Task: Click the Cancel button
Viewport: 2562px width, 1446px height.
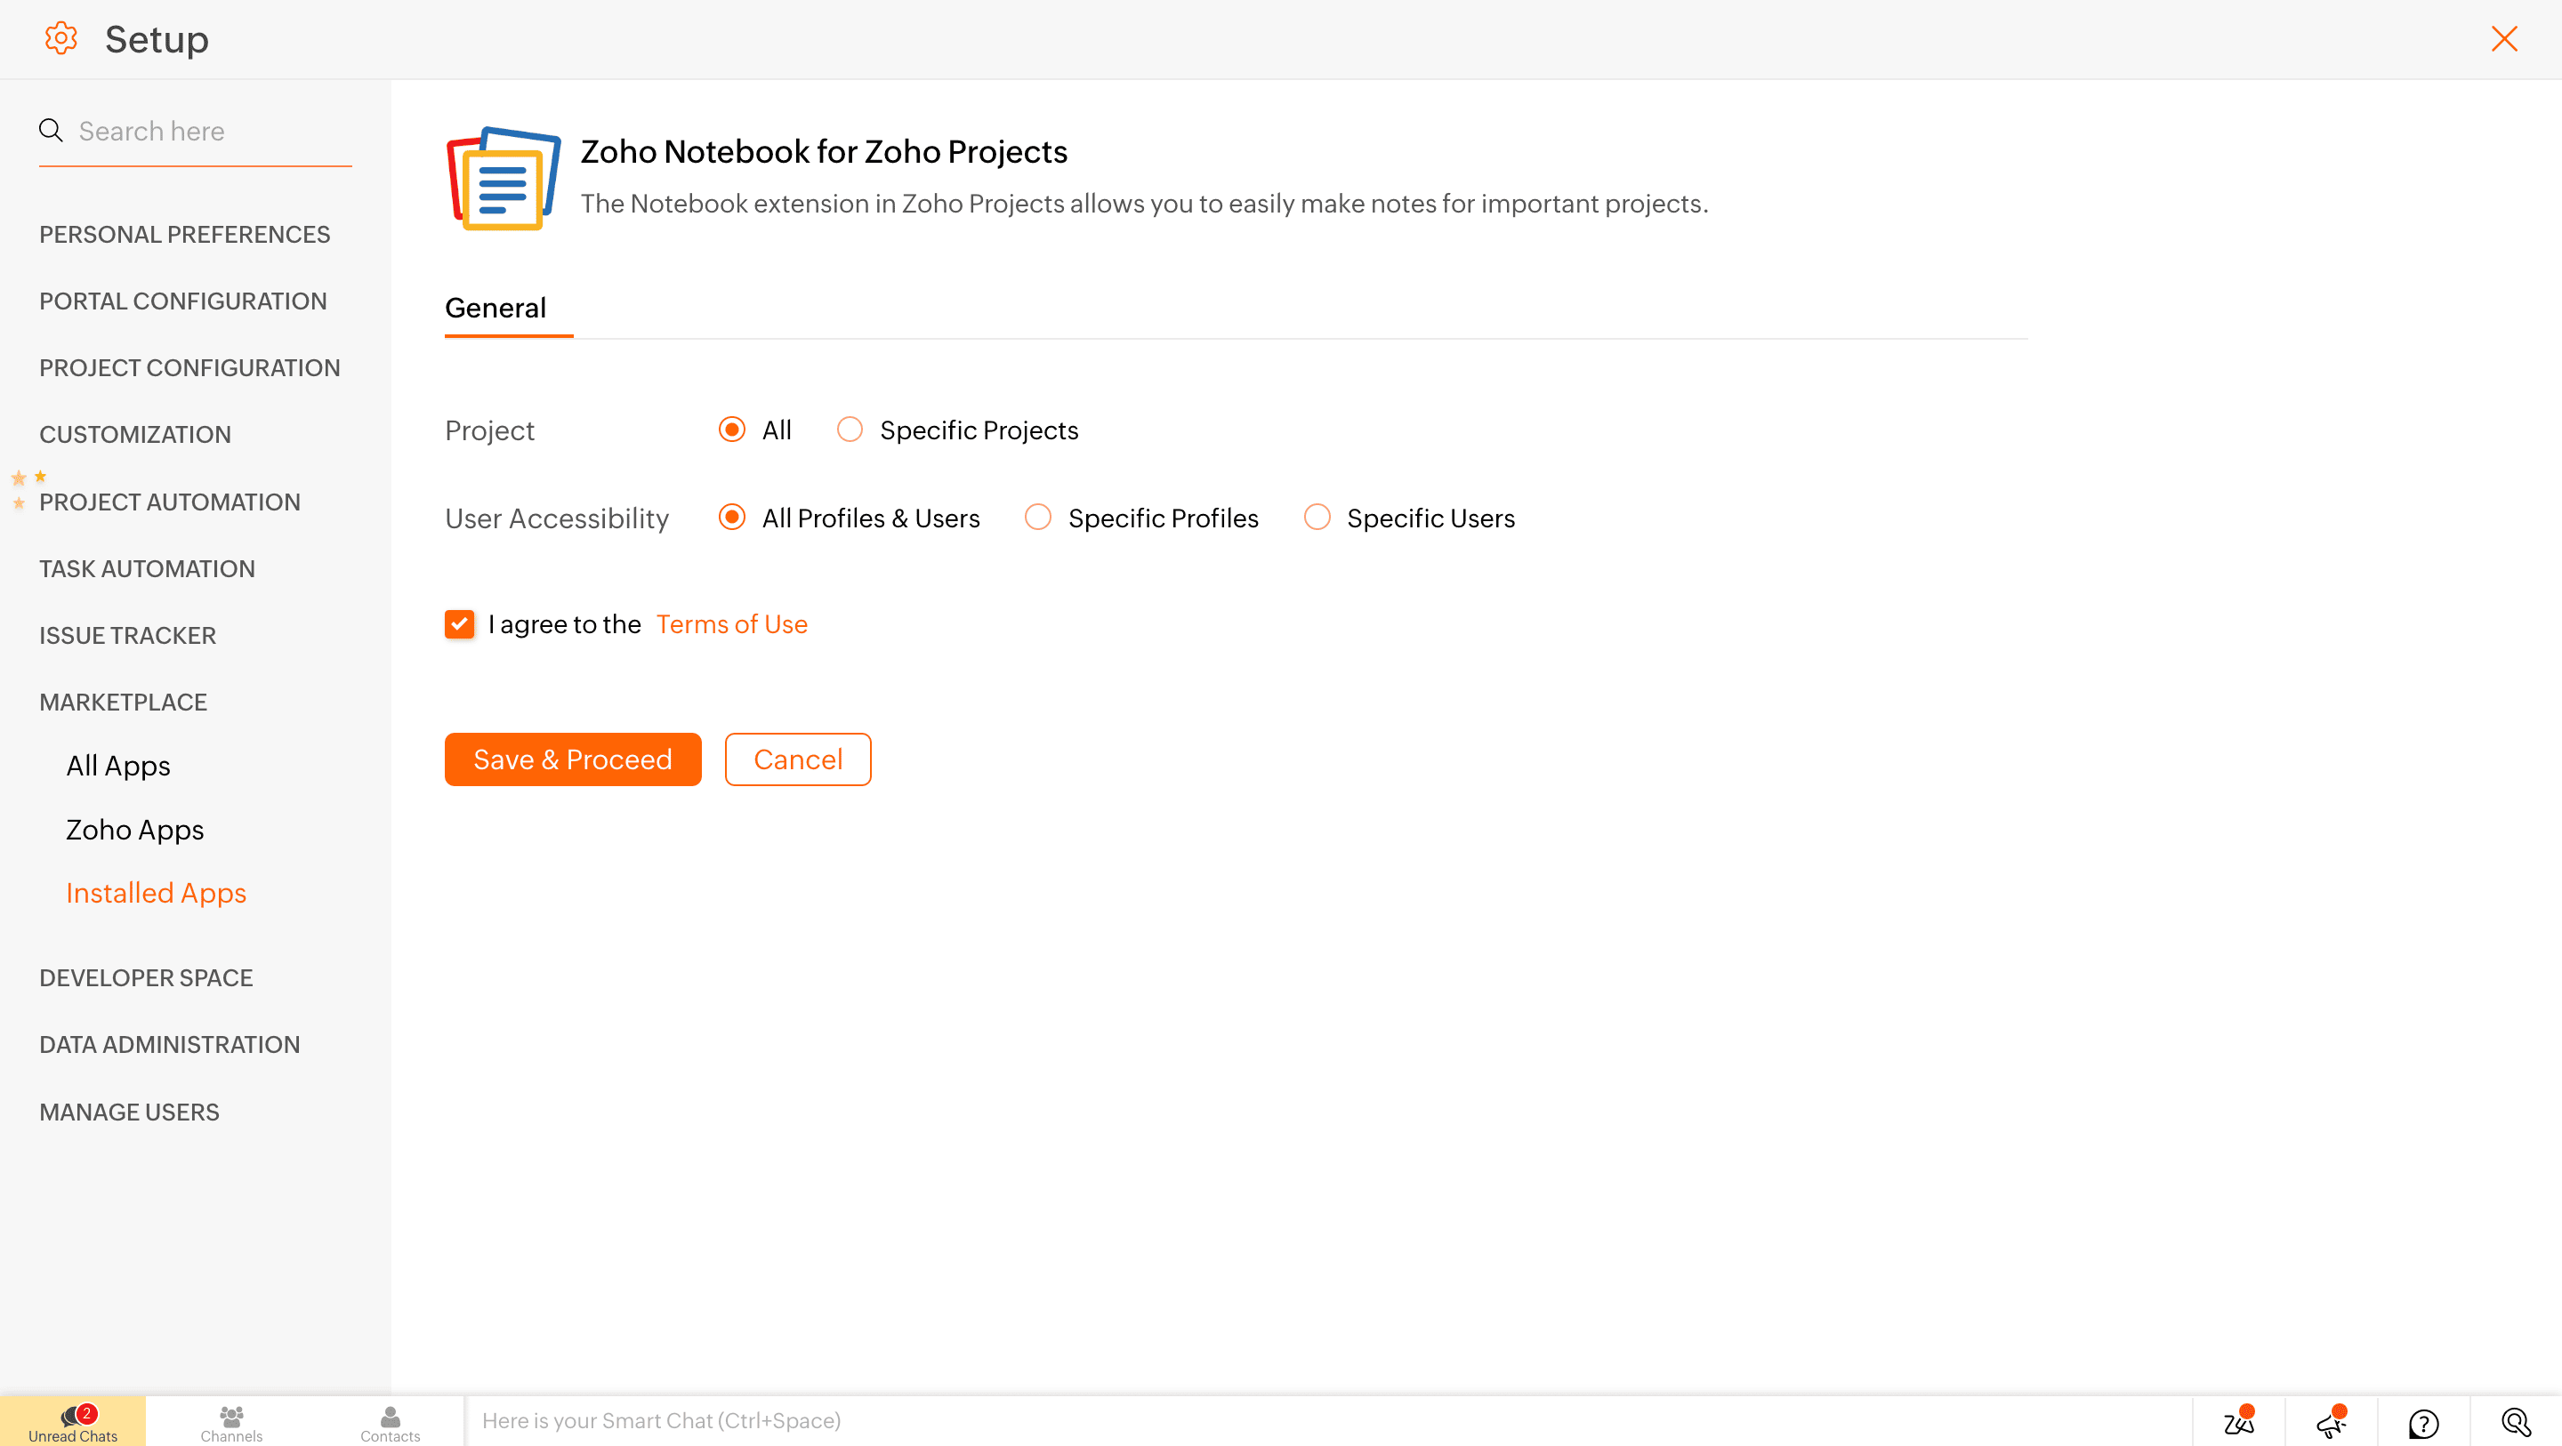Action: coord(798,759)
